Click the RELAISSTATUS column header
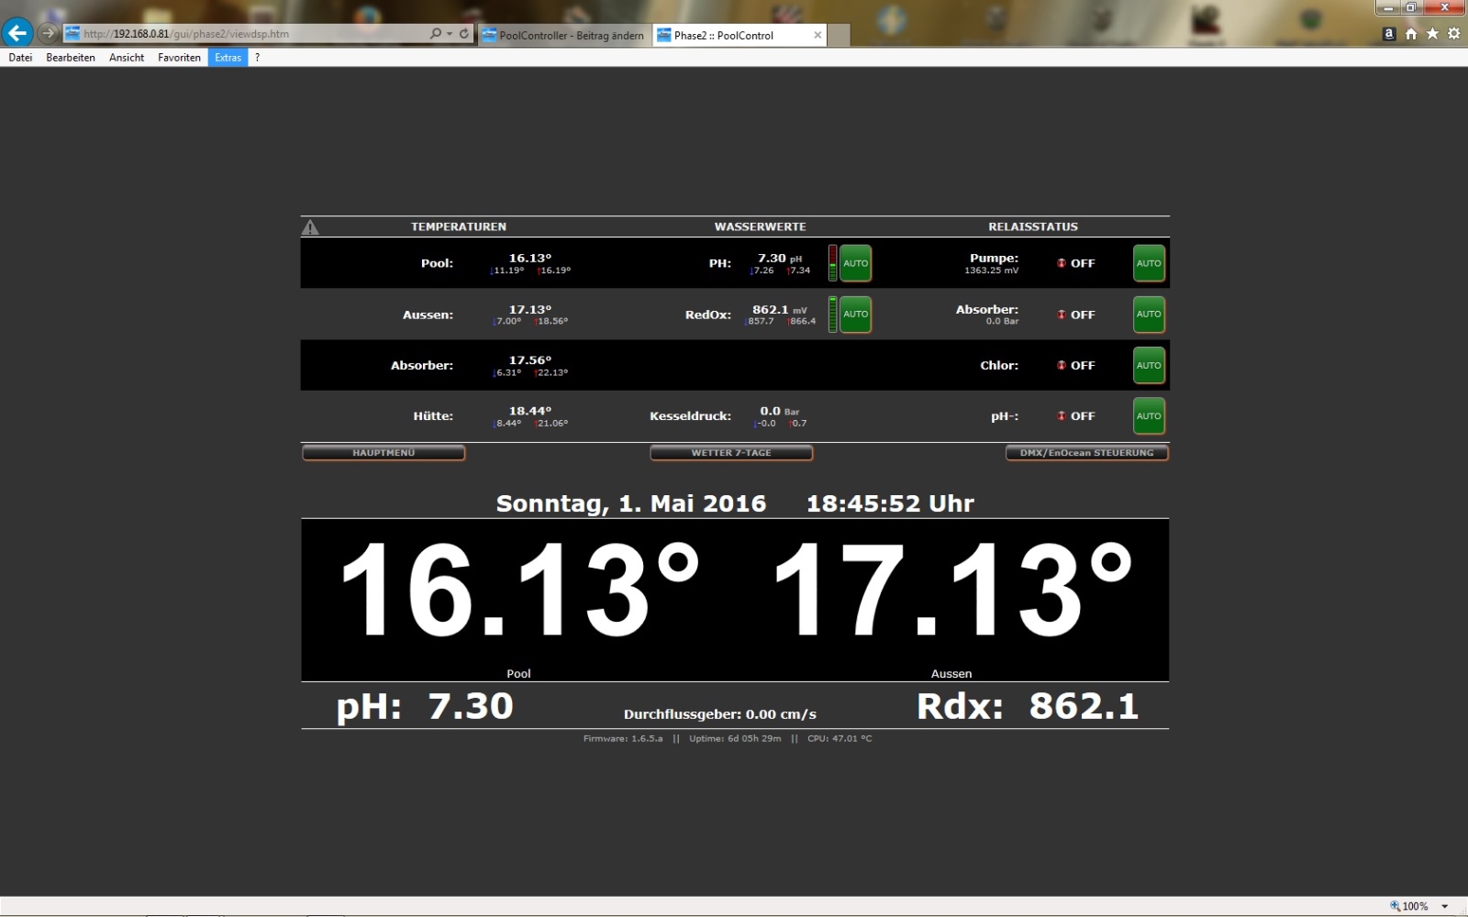This screenshot has height=917, width=1468. tap(1033, 226)
